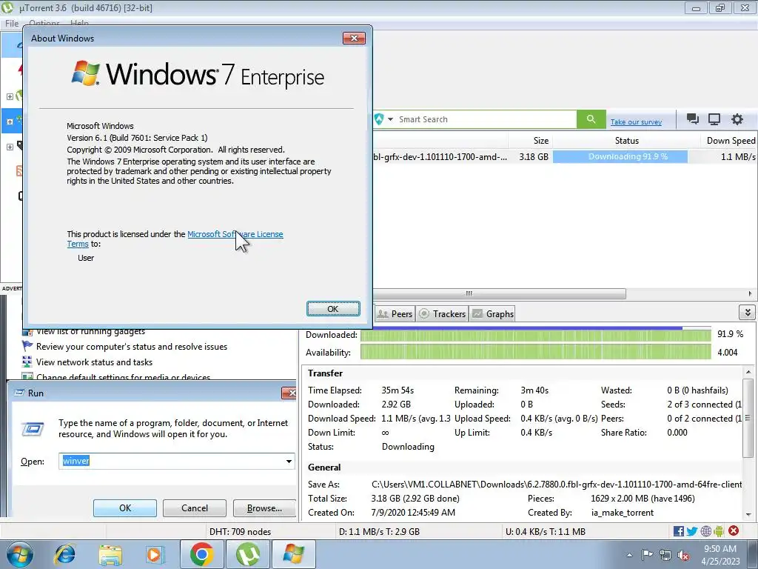Click the Downloading 91.9 % progress bar
The height and width of the screenshot is (569, 758).
coord(620,157)
